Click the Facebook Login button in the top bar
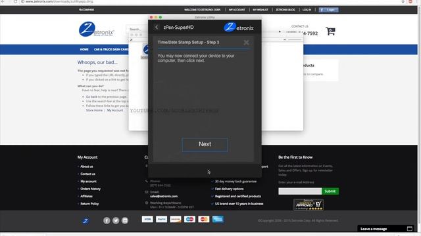 [328, 10]
